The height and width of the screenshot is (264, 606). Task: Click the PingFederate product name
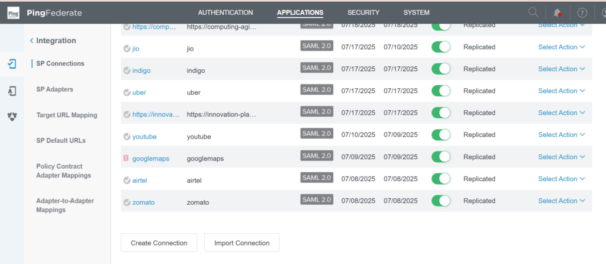click(x=54, y=13)
